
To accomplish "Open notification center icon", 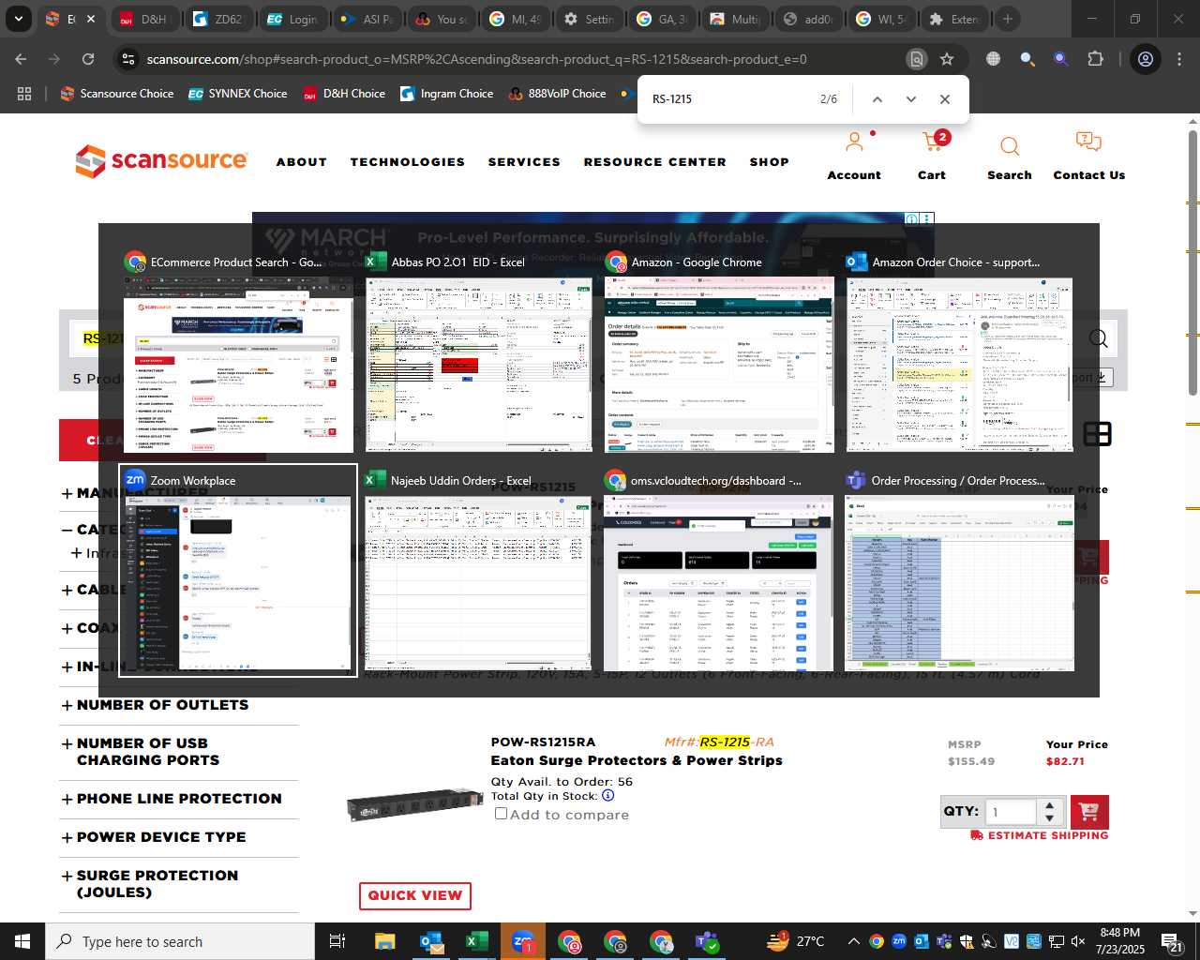I will point(1172,941).
